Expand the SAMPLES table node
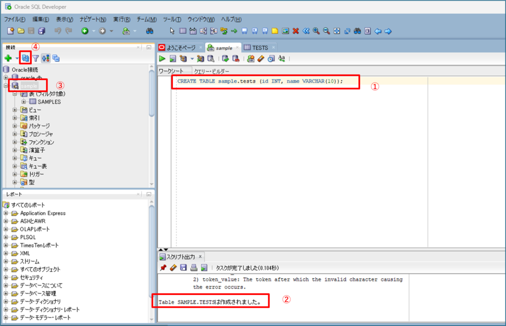Screen dimensions: 506x326 click(24, 102)
